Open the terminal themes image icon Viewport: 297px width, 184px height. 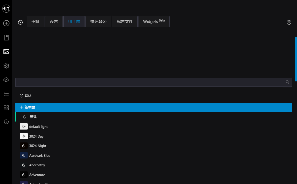[6, 52]
